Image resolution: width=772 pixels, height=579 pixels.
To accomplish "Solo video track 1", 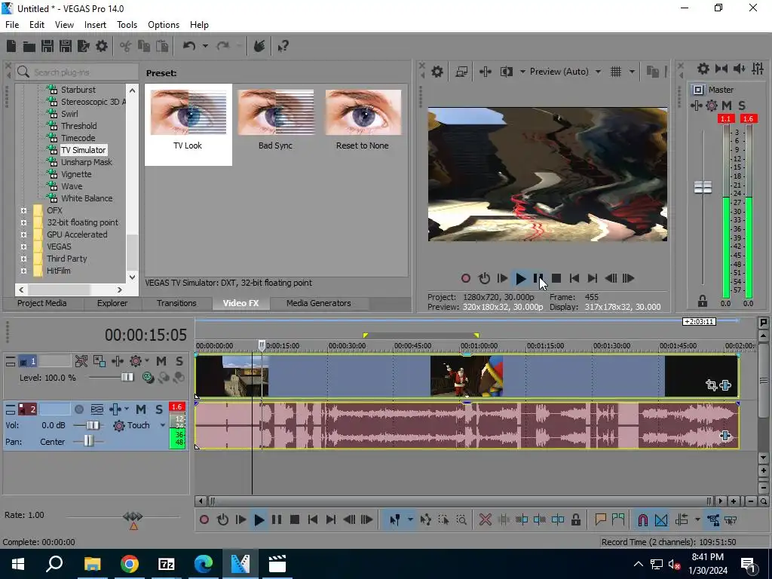I will click(179, 361).
